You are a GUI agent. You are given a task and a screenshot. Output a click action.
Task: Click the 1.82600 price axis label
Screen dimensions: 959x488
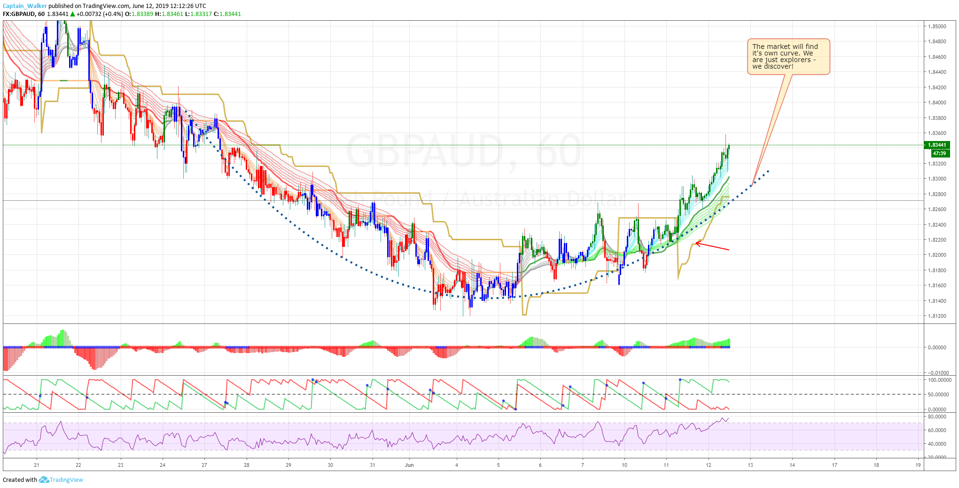tap(937, 209)
